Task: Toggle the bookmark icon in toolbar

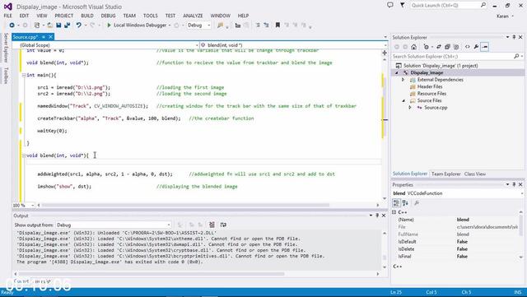Action: click(277, 26)
